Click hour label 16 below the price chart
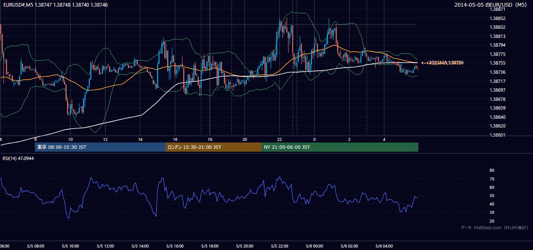The width and height of the screenshot is (533, 250). [175, 139]
